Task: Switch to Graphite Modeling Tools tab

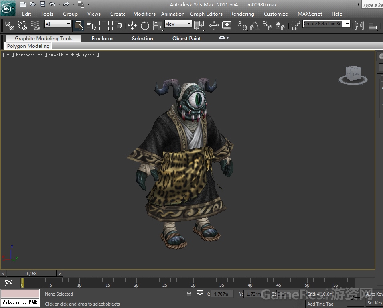Action: (x=43, y=38)
